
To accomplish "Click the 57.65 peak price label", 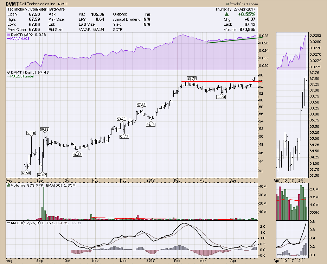I will [141, 105].
